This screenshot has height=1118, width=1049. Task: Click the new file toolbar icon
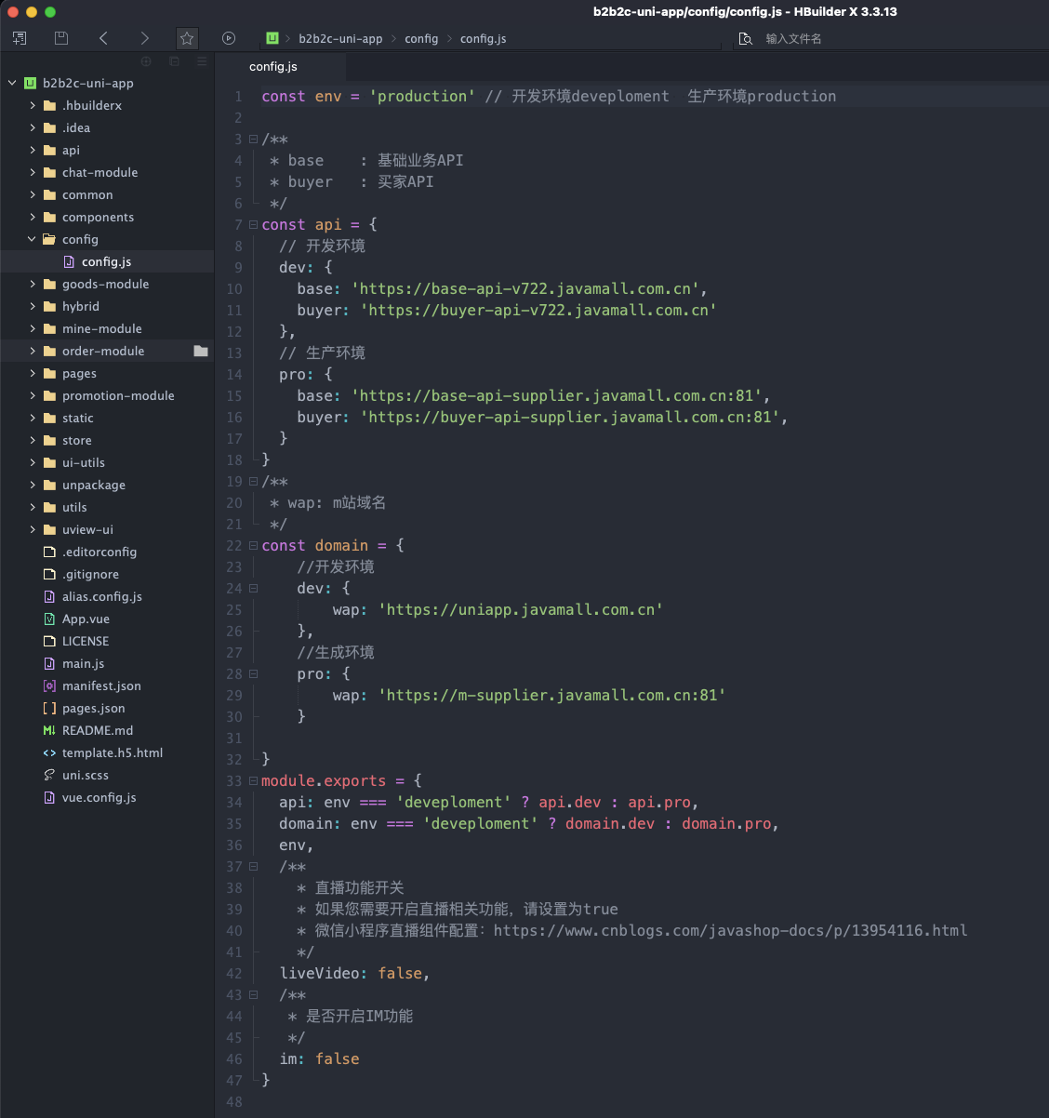(20, 38)
